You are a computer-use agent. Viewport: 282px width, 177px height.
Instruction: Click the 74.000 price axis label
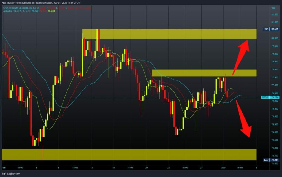click(274, 132)
